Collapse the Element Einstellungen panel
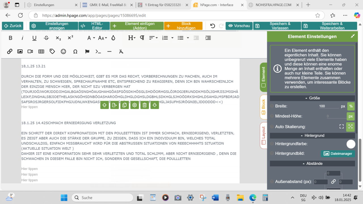 [x=353, y=36]
